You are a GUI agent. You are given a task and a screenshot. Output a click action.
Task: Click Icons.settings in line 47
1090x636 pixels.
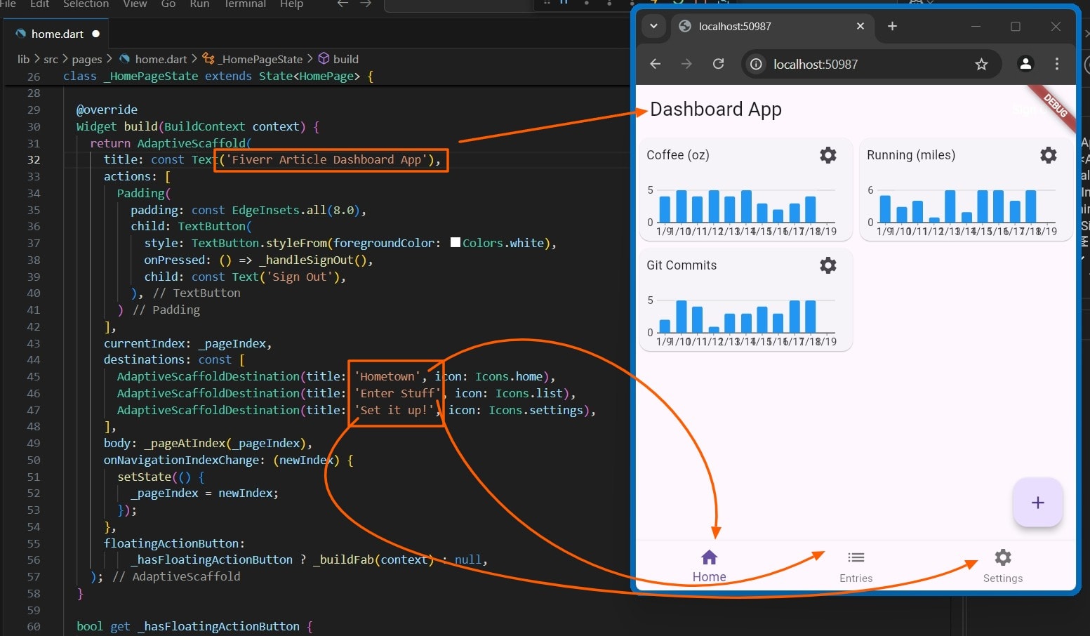(536, 410)
